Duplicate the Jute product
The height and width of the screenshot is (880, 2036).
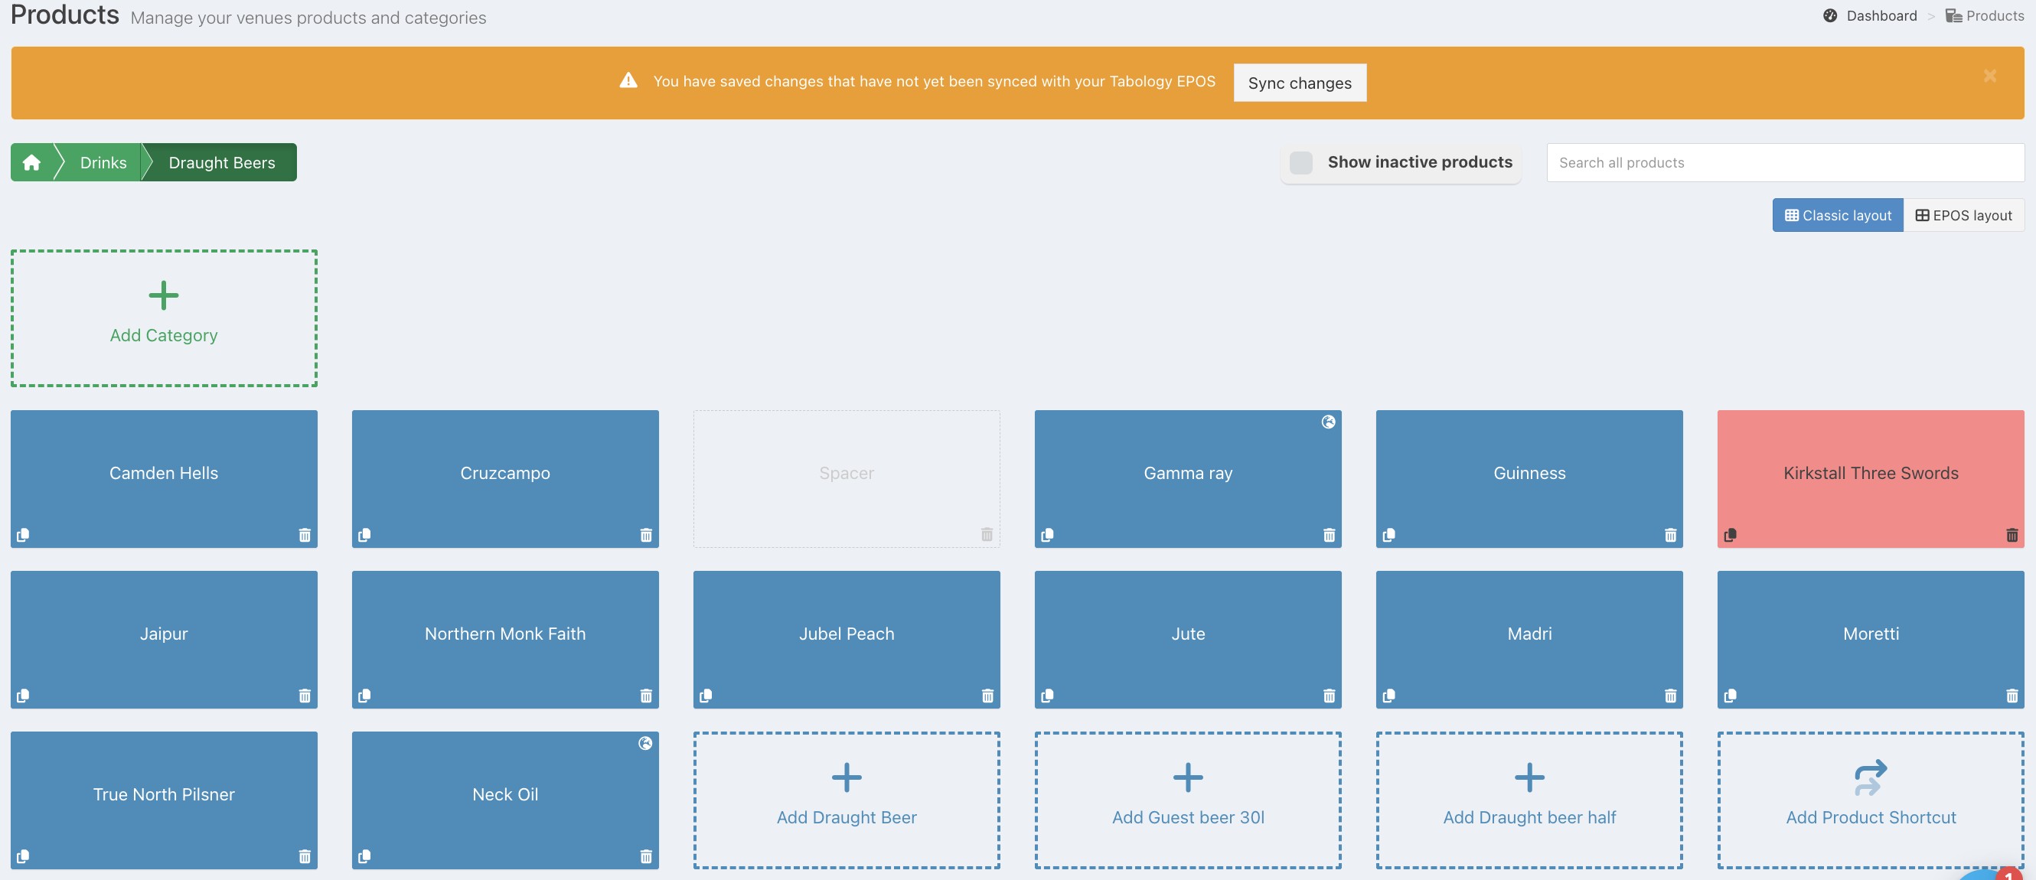(x=1047, y=695)
